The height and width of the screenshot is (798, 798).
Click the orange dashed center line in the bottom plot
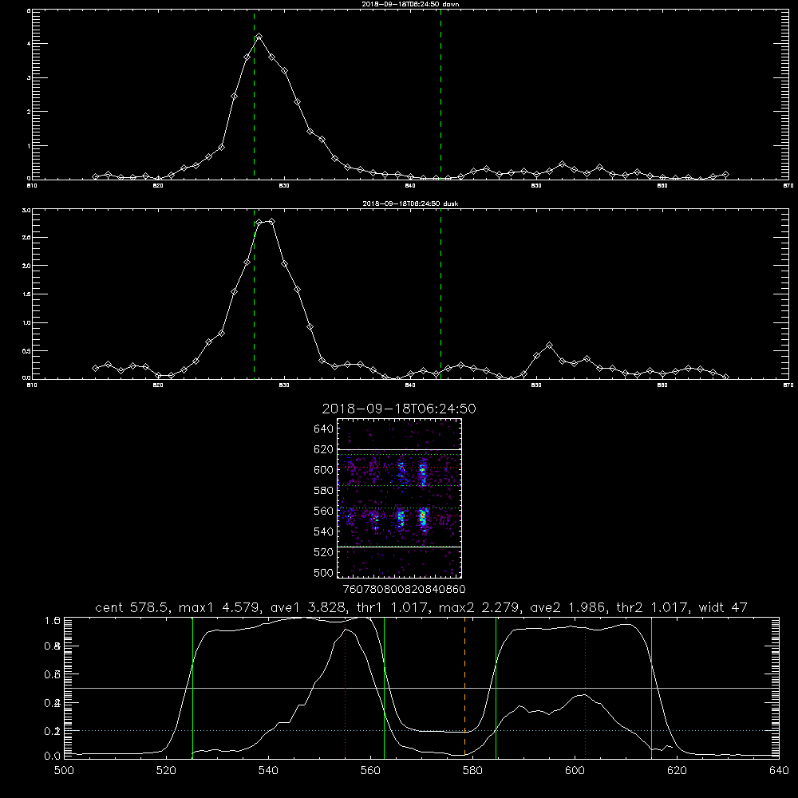[464, 687]
